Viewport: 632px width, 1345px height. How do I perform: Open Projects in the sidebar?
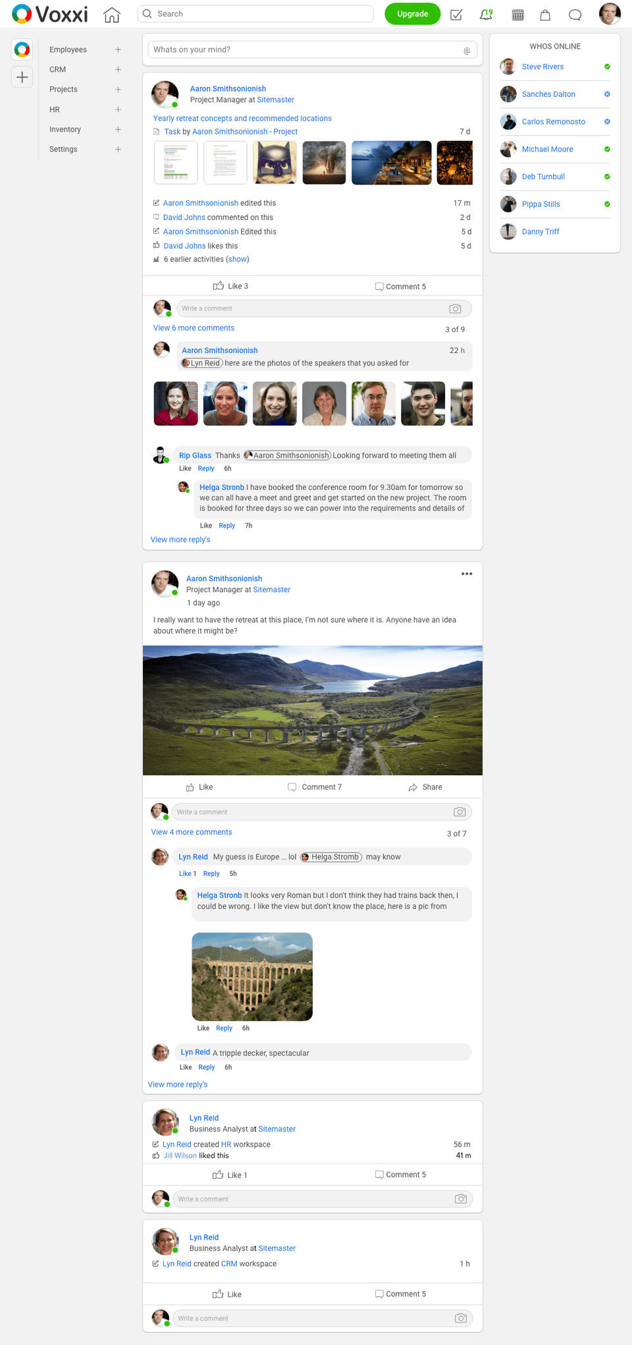pyautogui.click(x=63, y=89)
